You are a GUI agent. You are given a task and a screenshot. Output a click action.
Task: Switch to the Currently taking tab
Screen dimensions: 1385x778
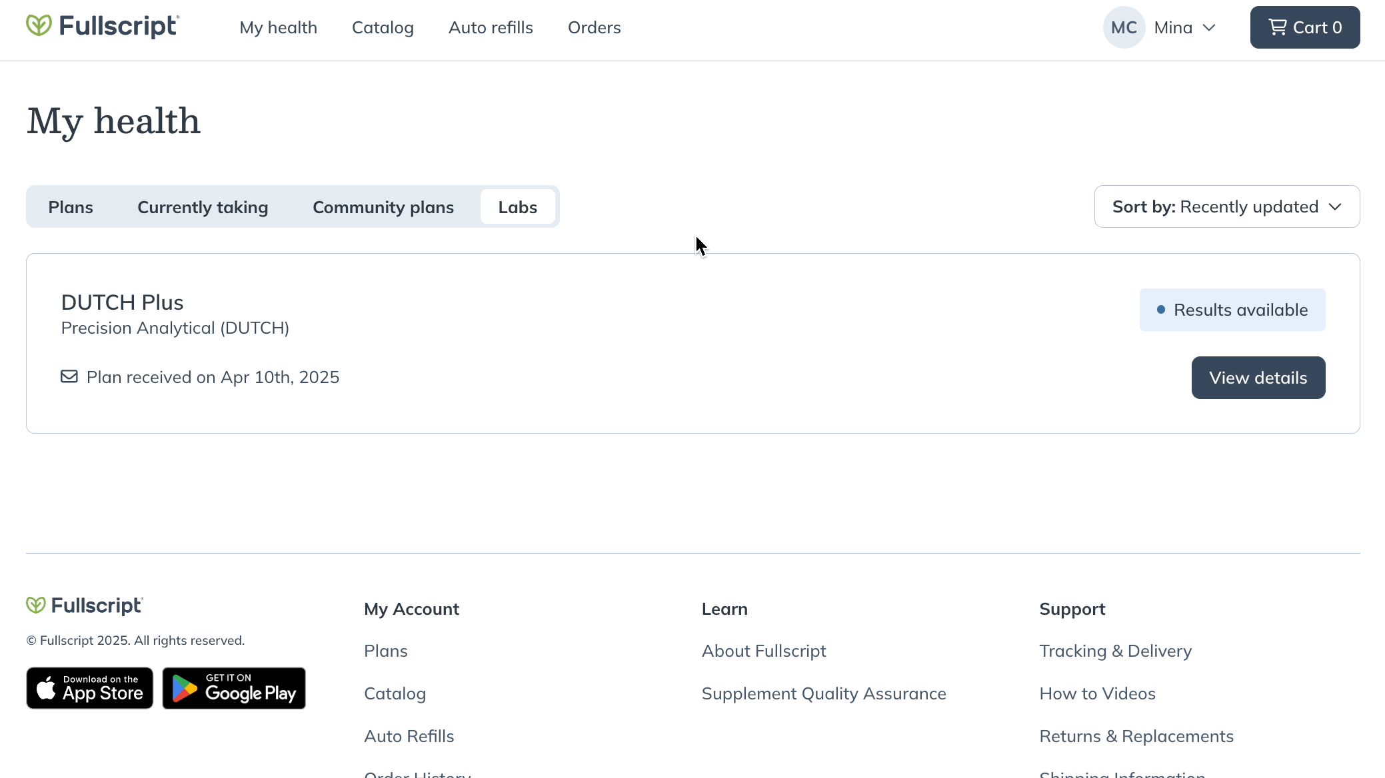coord(203,207)
